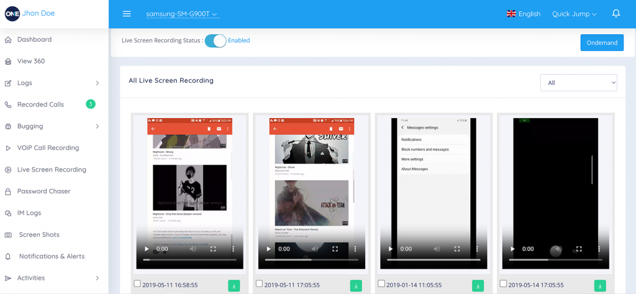Click the English language link
636x294 pixels.
point(529,14)
